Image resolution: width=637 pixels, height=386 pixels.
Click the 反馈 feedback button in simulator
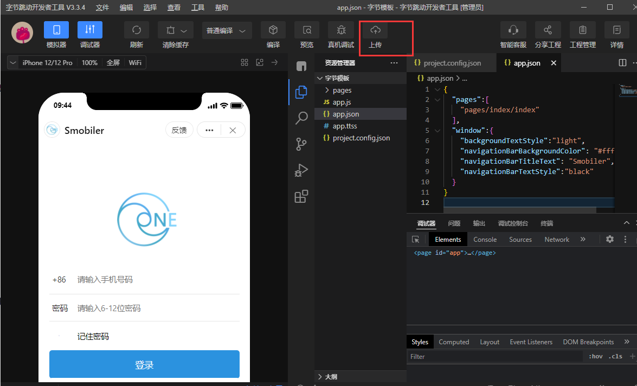[x=179, y=130]
